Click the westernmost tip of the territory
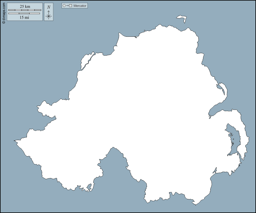The image size is (256, 213). pyautogui.click(x=15, y=140)
